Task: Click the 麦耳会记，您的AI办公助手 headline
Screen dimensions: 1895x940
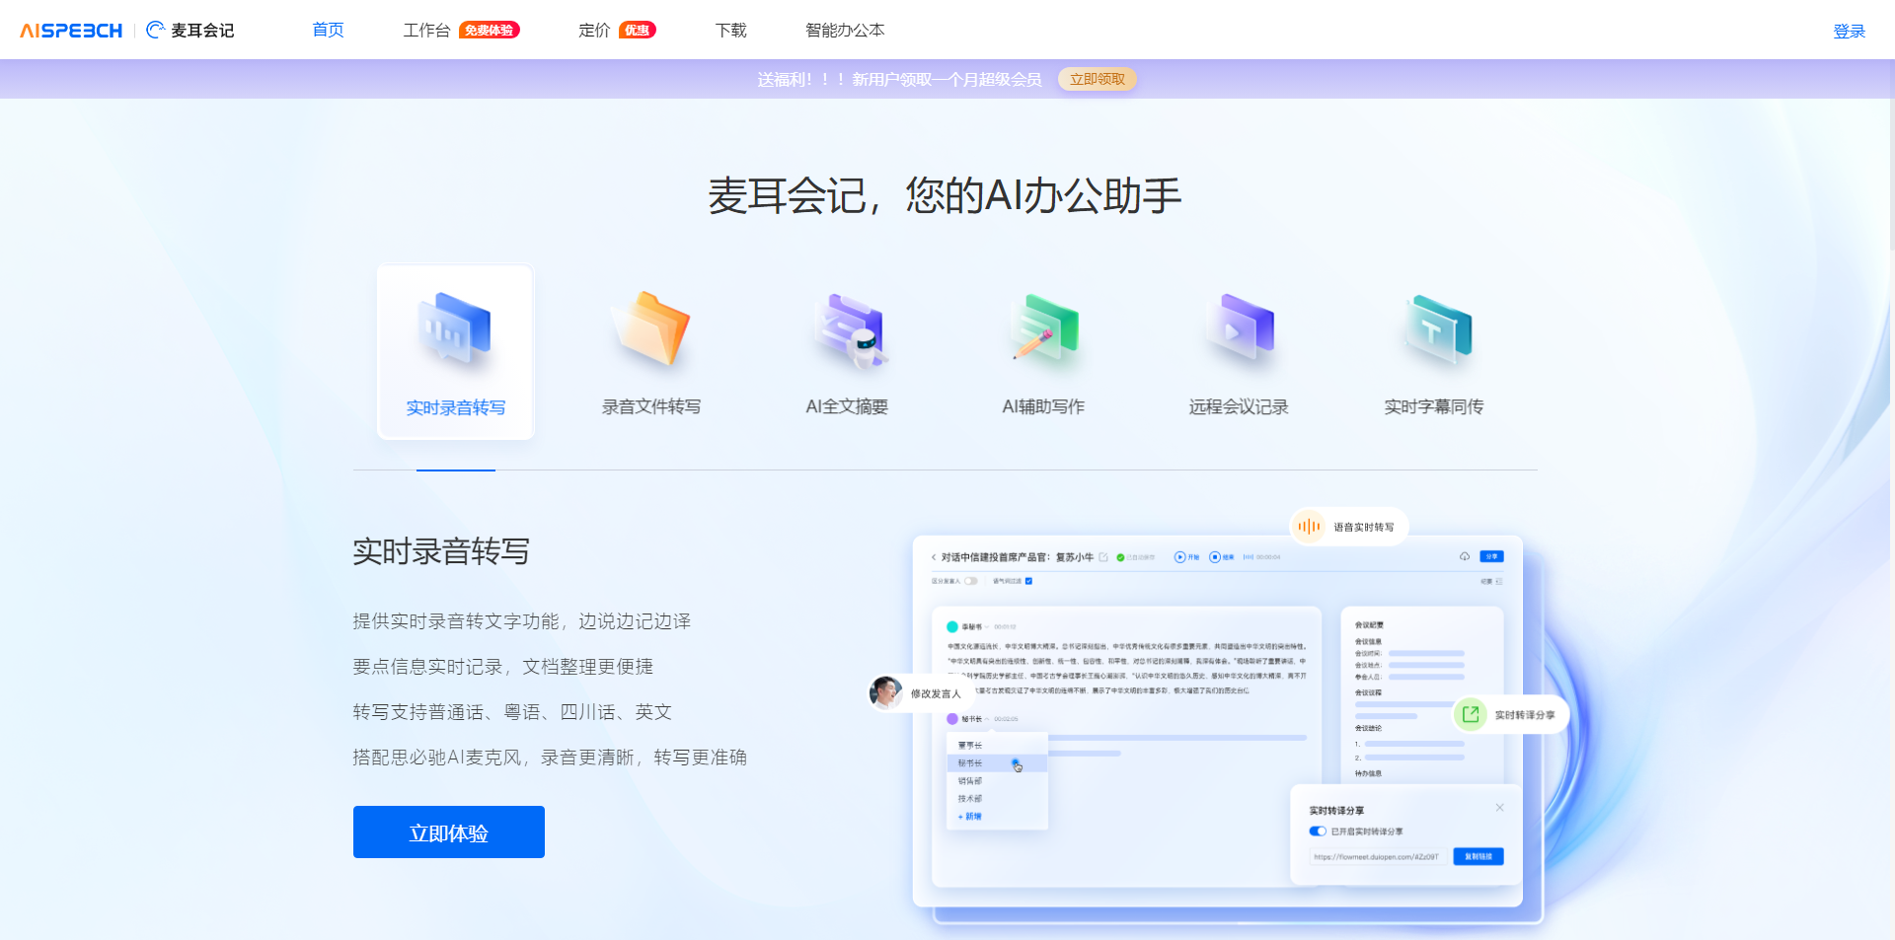Action: tap(945, 195)
